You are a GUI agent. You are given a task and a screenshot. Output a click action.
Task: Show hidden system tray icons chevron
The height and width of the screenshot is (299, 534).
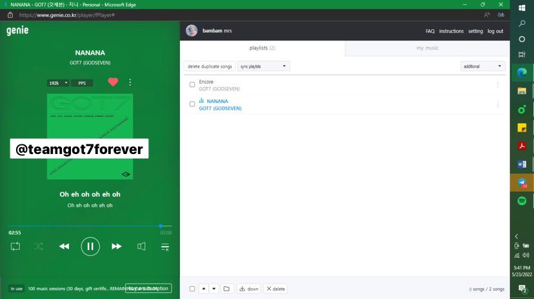[x=517, y=236]
